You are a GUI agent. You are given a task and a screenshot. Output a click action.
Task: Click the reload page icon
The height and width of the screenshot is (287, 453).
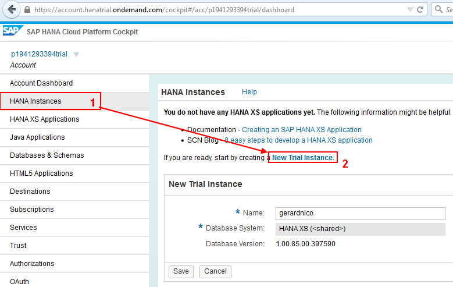click(x=423, y=10)
